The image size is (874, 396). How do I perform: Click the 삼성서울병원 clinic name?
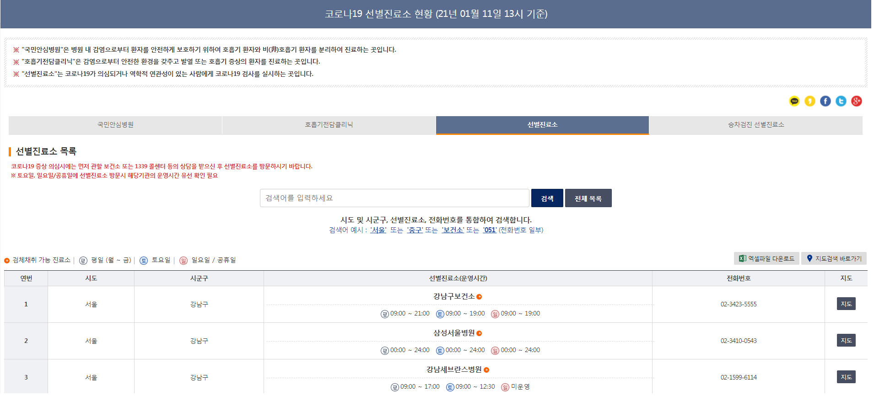point(454,333)
